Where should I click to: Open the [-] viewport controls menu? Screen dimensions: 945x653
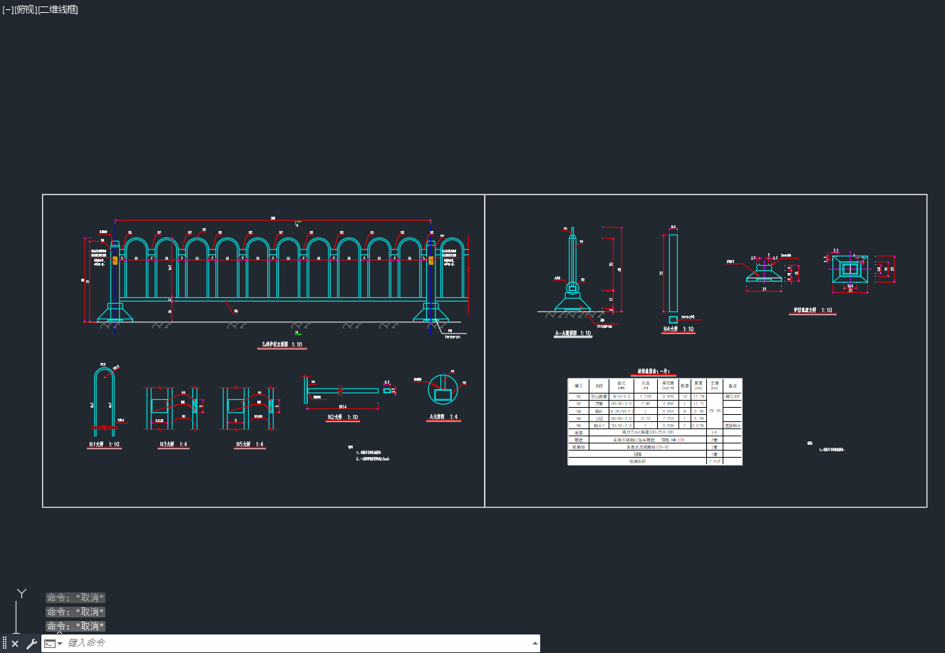tap(8, 9)
